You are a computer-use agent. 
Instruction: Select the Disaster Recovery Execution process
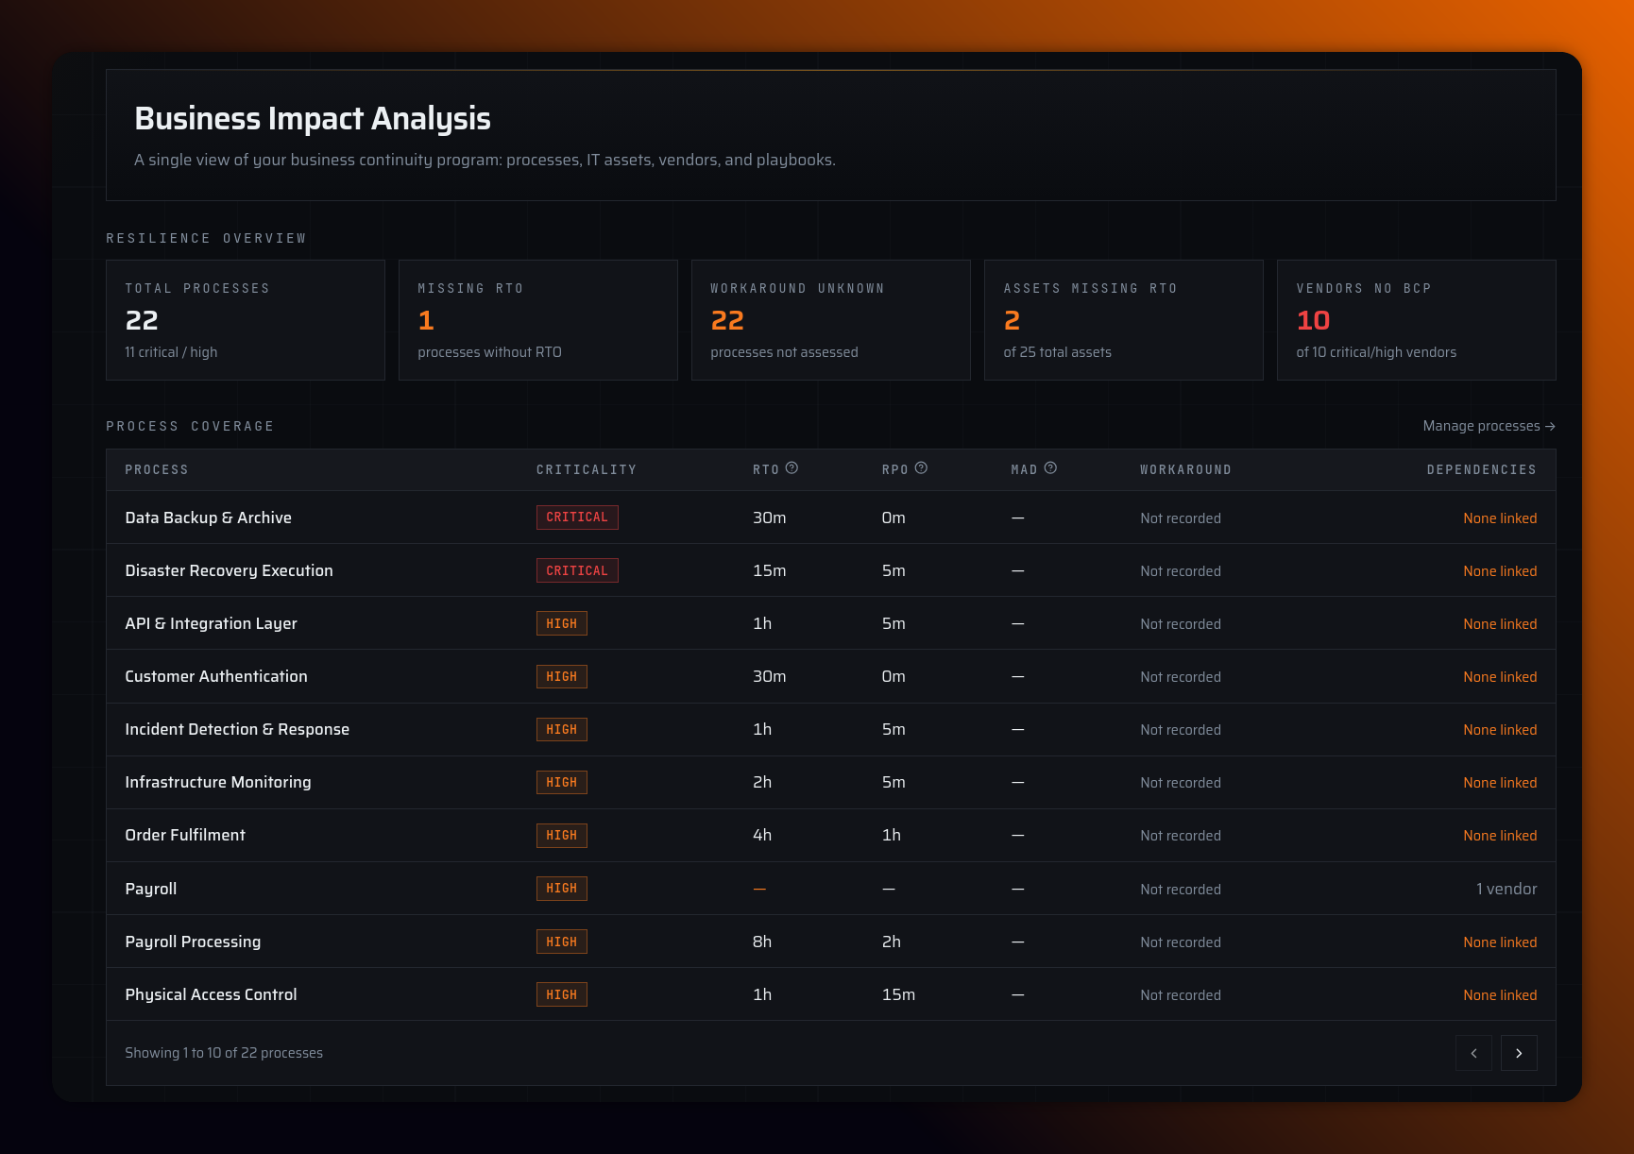tap(230, 570)
